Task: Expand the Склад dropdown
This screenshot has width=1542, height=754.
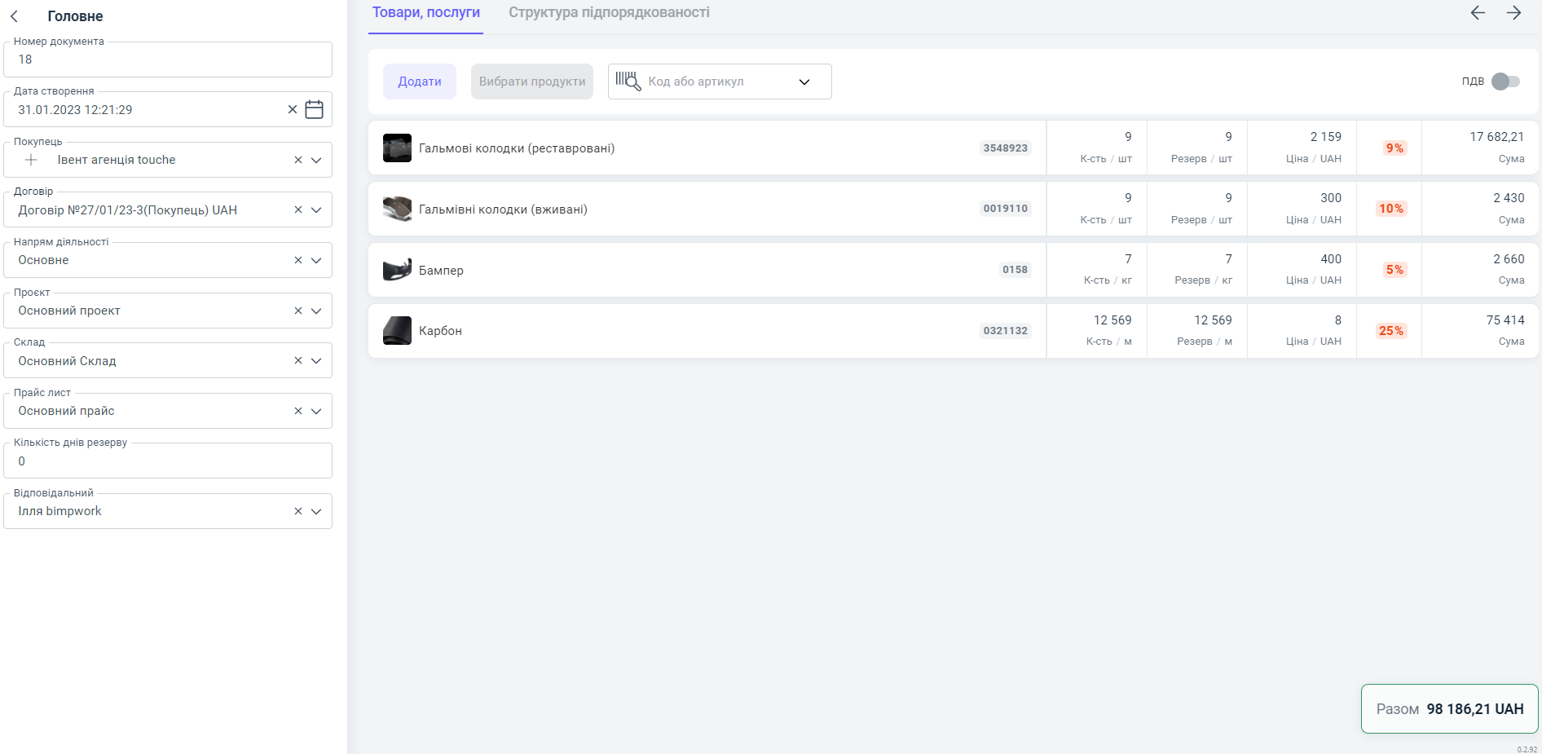Action: pos(316,361)
